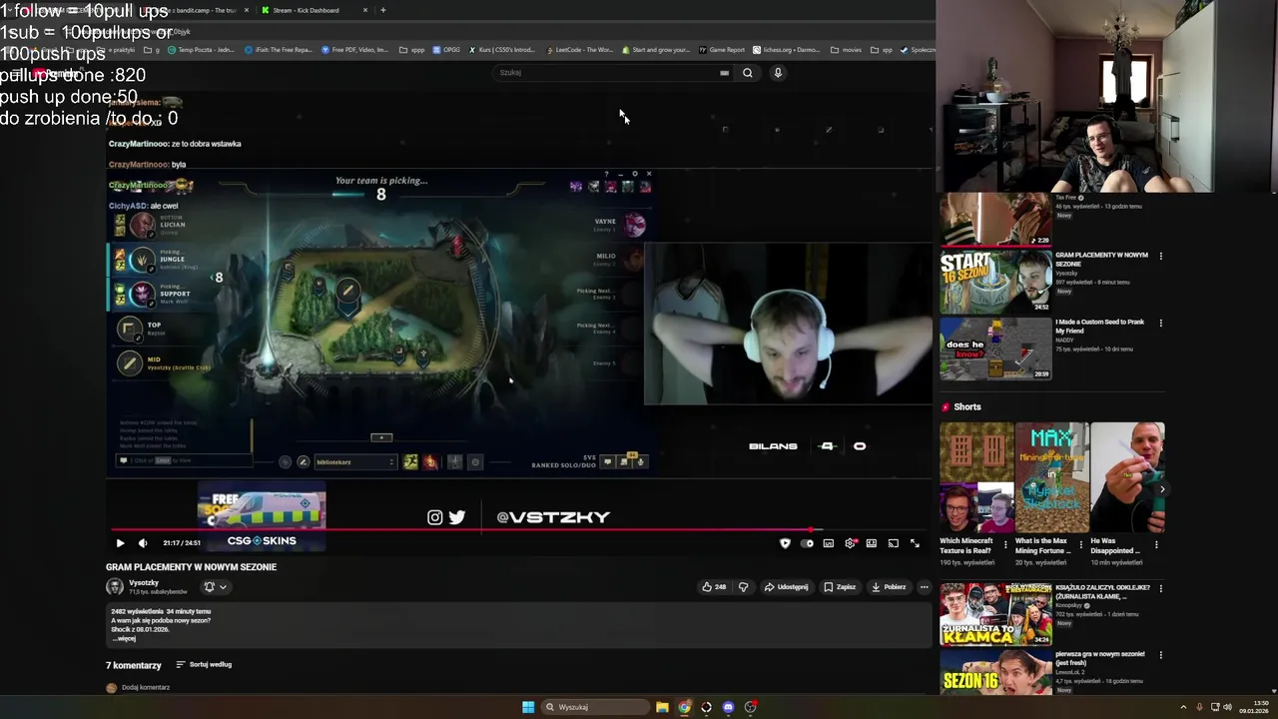Open the taskbar clock and date
The image size is (1278, 719).
point(1253,707)
